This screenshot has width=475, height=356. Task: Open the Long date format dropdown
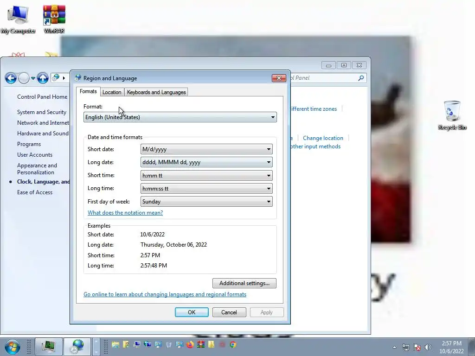(206, 162)
